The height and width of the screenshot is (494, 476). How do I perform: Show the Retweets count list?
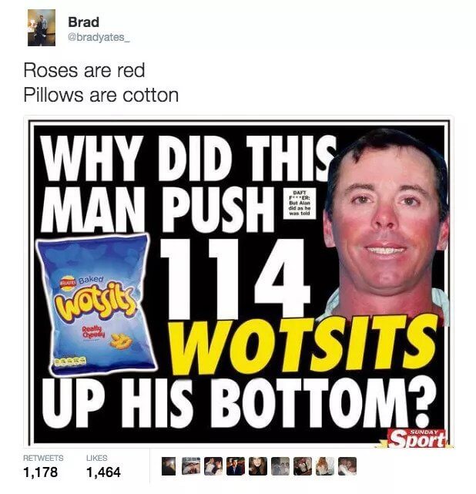tap(43, 465)
